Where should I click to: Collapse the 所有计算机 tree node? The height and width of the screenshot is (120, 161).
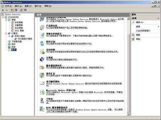(x=10, y=36)
